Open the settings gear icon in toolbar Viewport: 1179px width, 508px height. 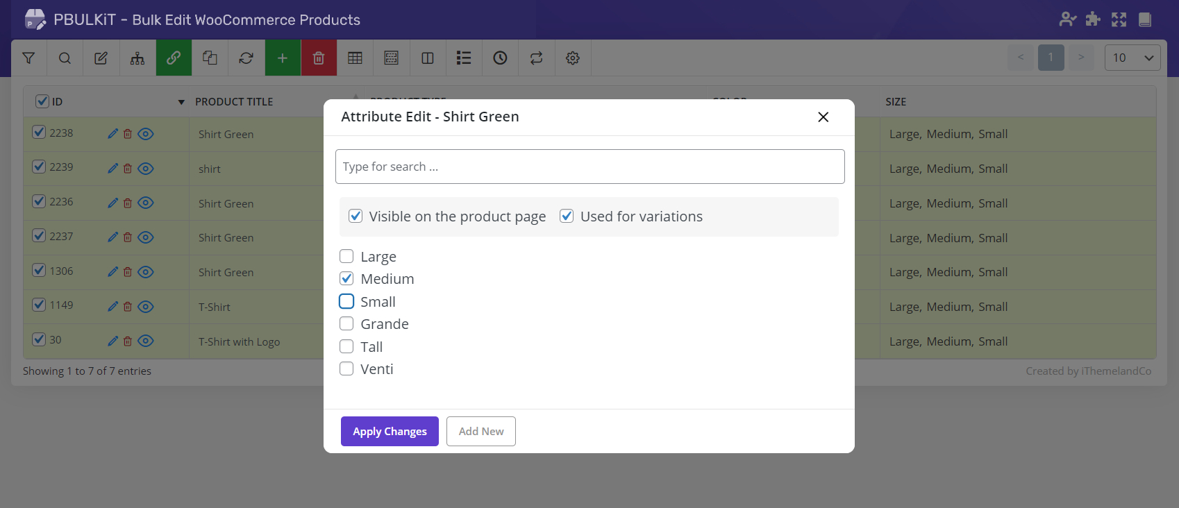tap(573, 58)
